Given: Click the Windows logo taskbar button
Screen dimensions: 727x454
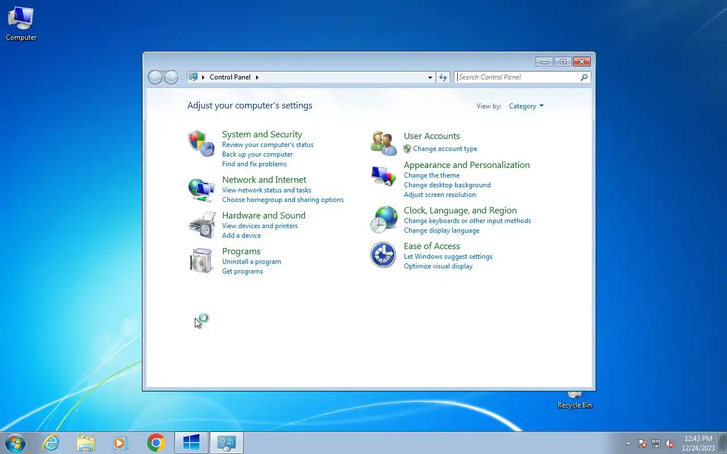Looking at the screenshot, I should pyautogui.click(x=191, y=443).
